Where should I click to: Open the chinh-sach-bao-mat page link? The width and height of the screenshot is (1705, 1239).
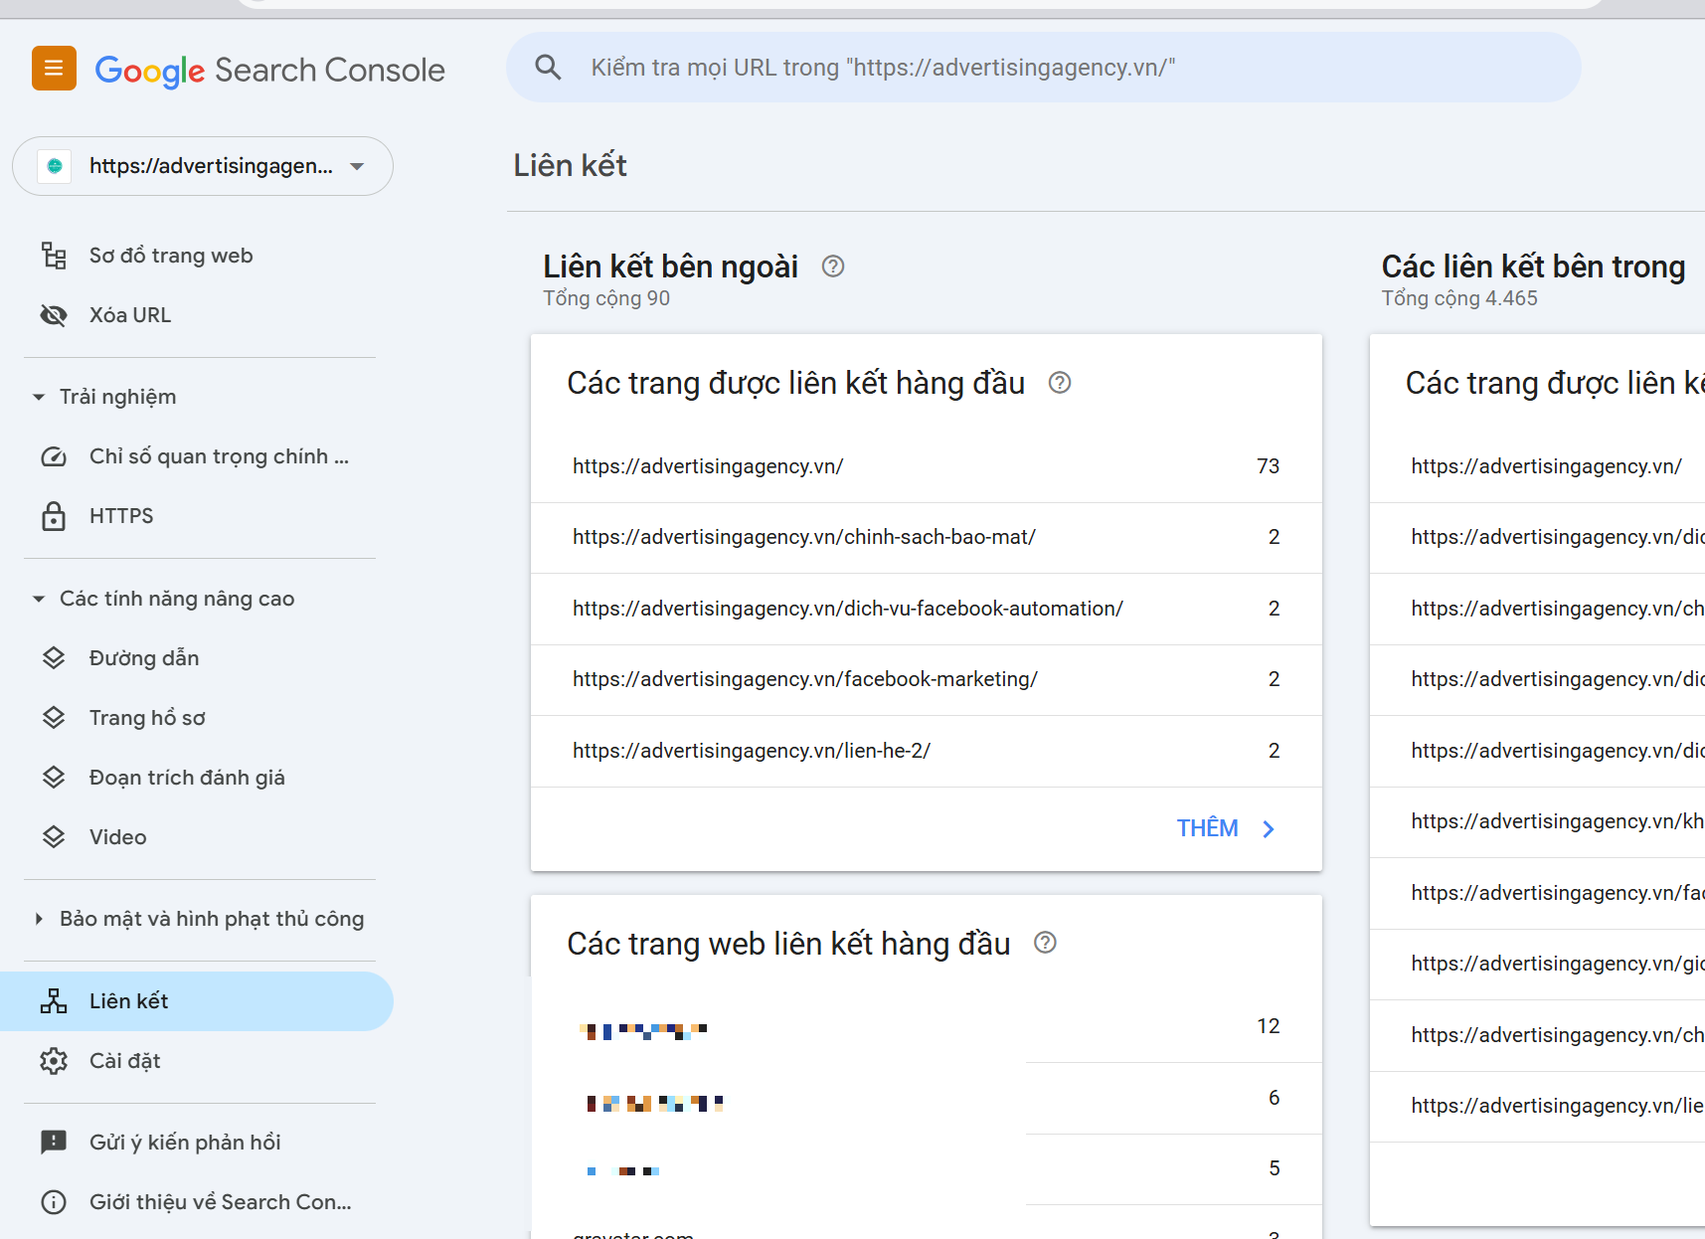[803, 536]
